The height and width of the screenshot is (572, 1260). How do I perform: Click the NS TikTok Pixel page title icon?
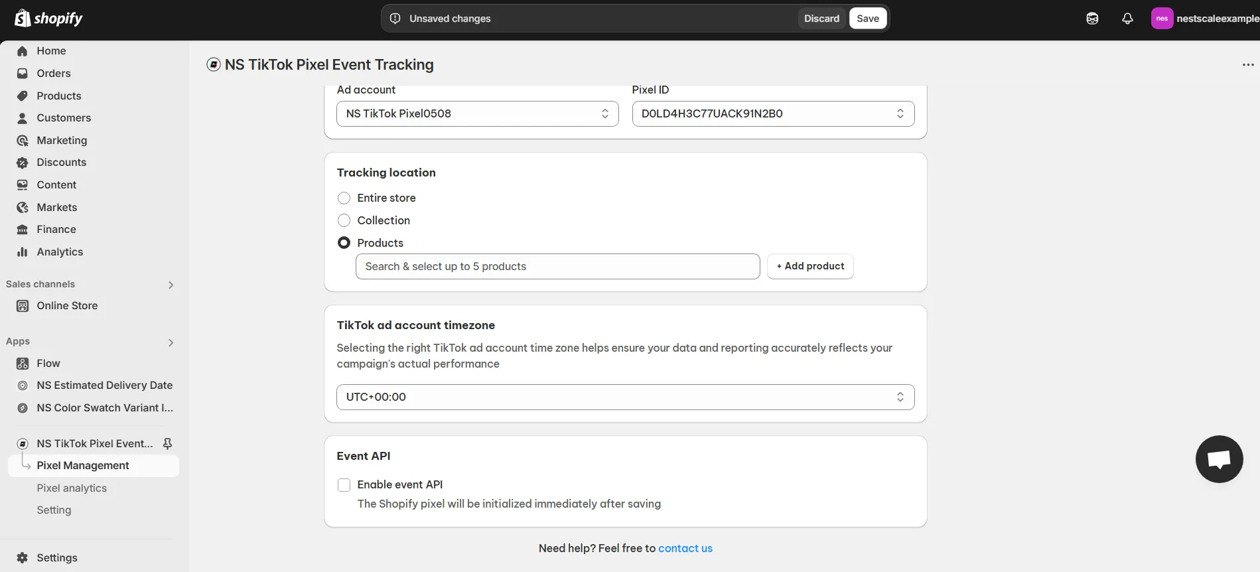pos(214,64)
